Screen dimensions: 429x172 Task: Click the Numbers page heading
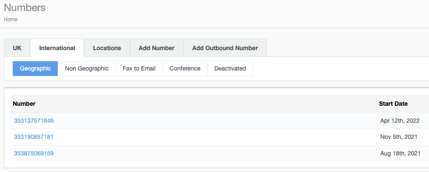[x=25, y=7]
